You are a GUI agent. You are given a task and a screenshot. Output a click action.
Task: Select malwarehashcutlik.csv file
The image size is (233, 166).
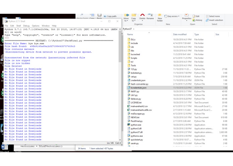(141, 110)
